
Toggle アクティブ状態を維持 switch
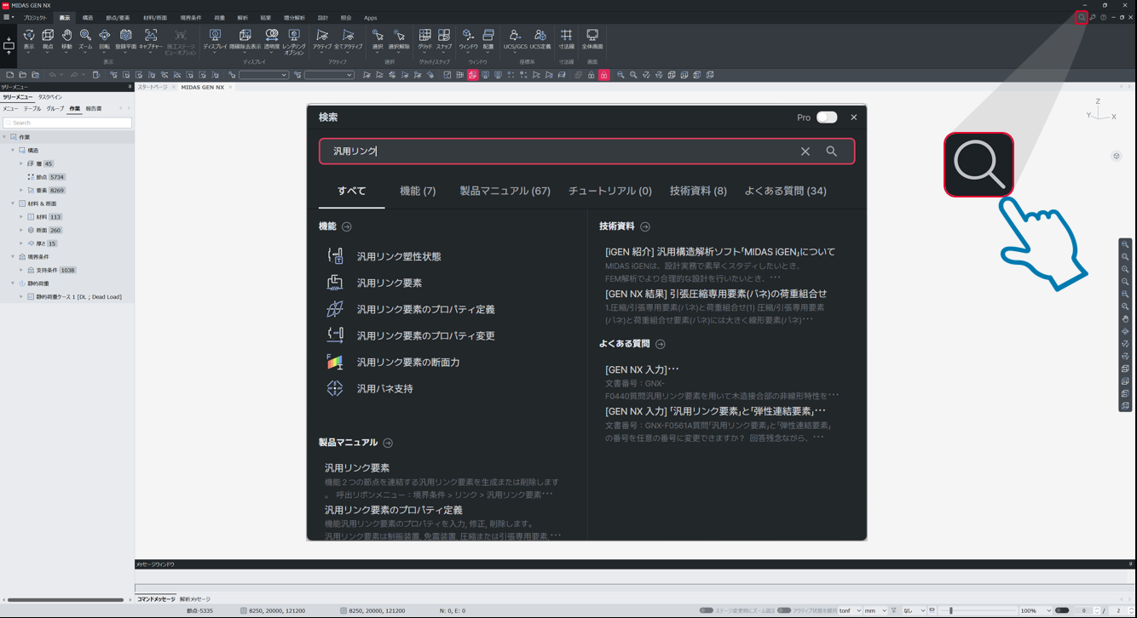click(784, 610)
